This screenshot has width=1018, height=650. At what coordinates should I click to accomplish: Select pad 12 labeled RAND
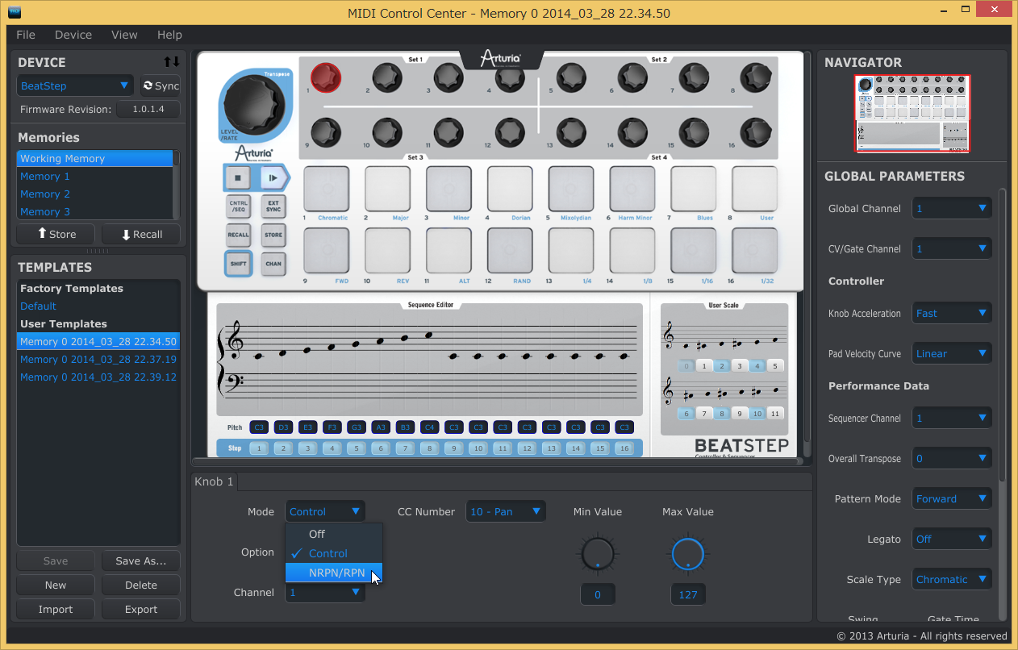510,250
